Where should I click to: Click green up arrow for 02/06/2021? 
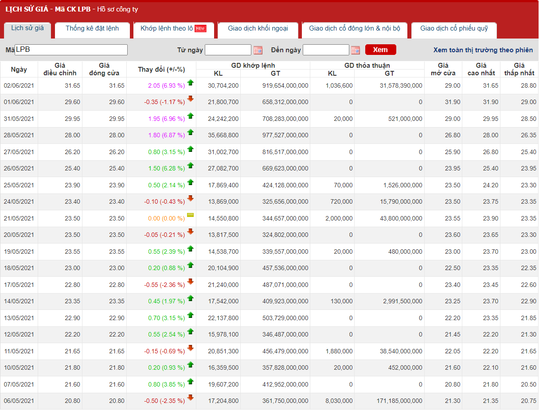pyautogui.click(x=191, y=82)
